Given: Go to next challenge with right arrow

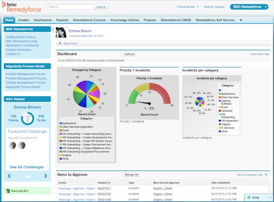Looking at the screenshot, I should (x=46, y=176).
